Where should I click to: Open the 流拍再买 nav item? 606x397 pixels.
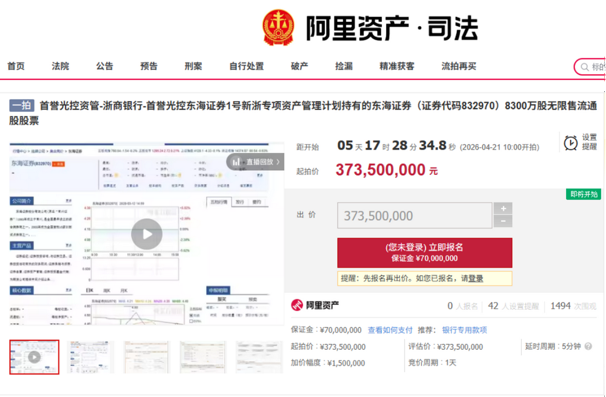pyautogui.click(x=459, y=66)
